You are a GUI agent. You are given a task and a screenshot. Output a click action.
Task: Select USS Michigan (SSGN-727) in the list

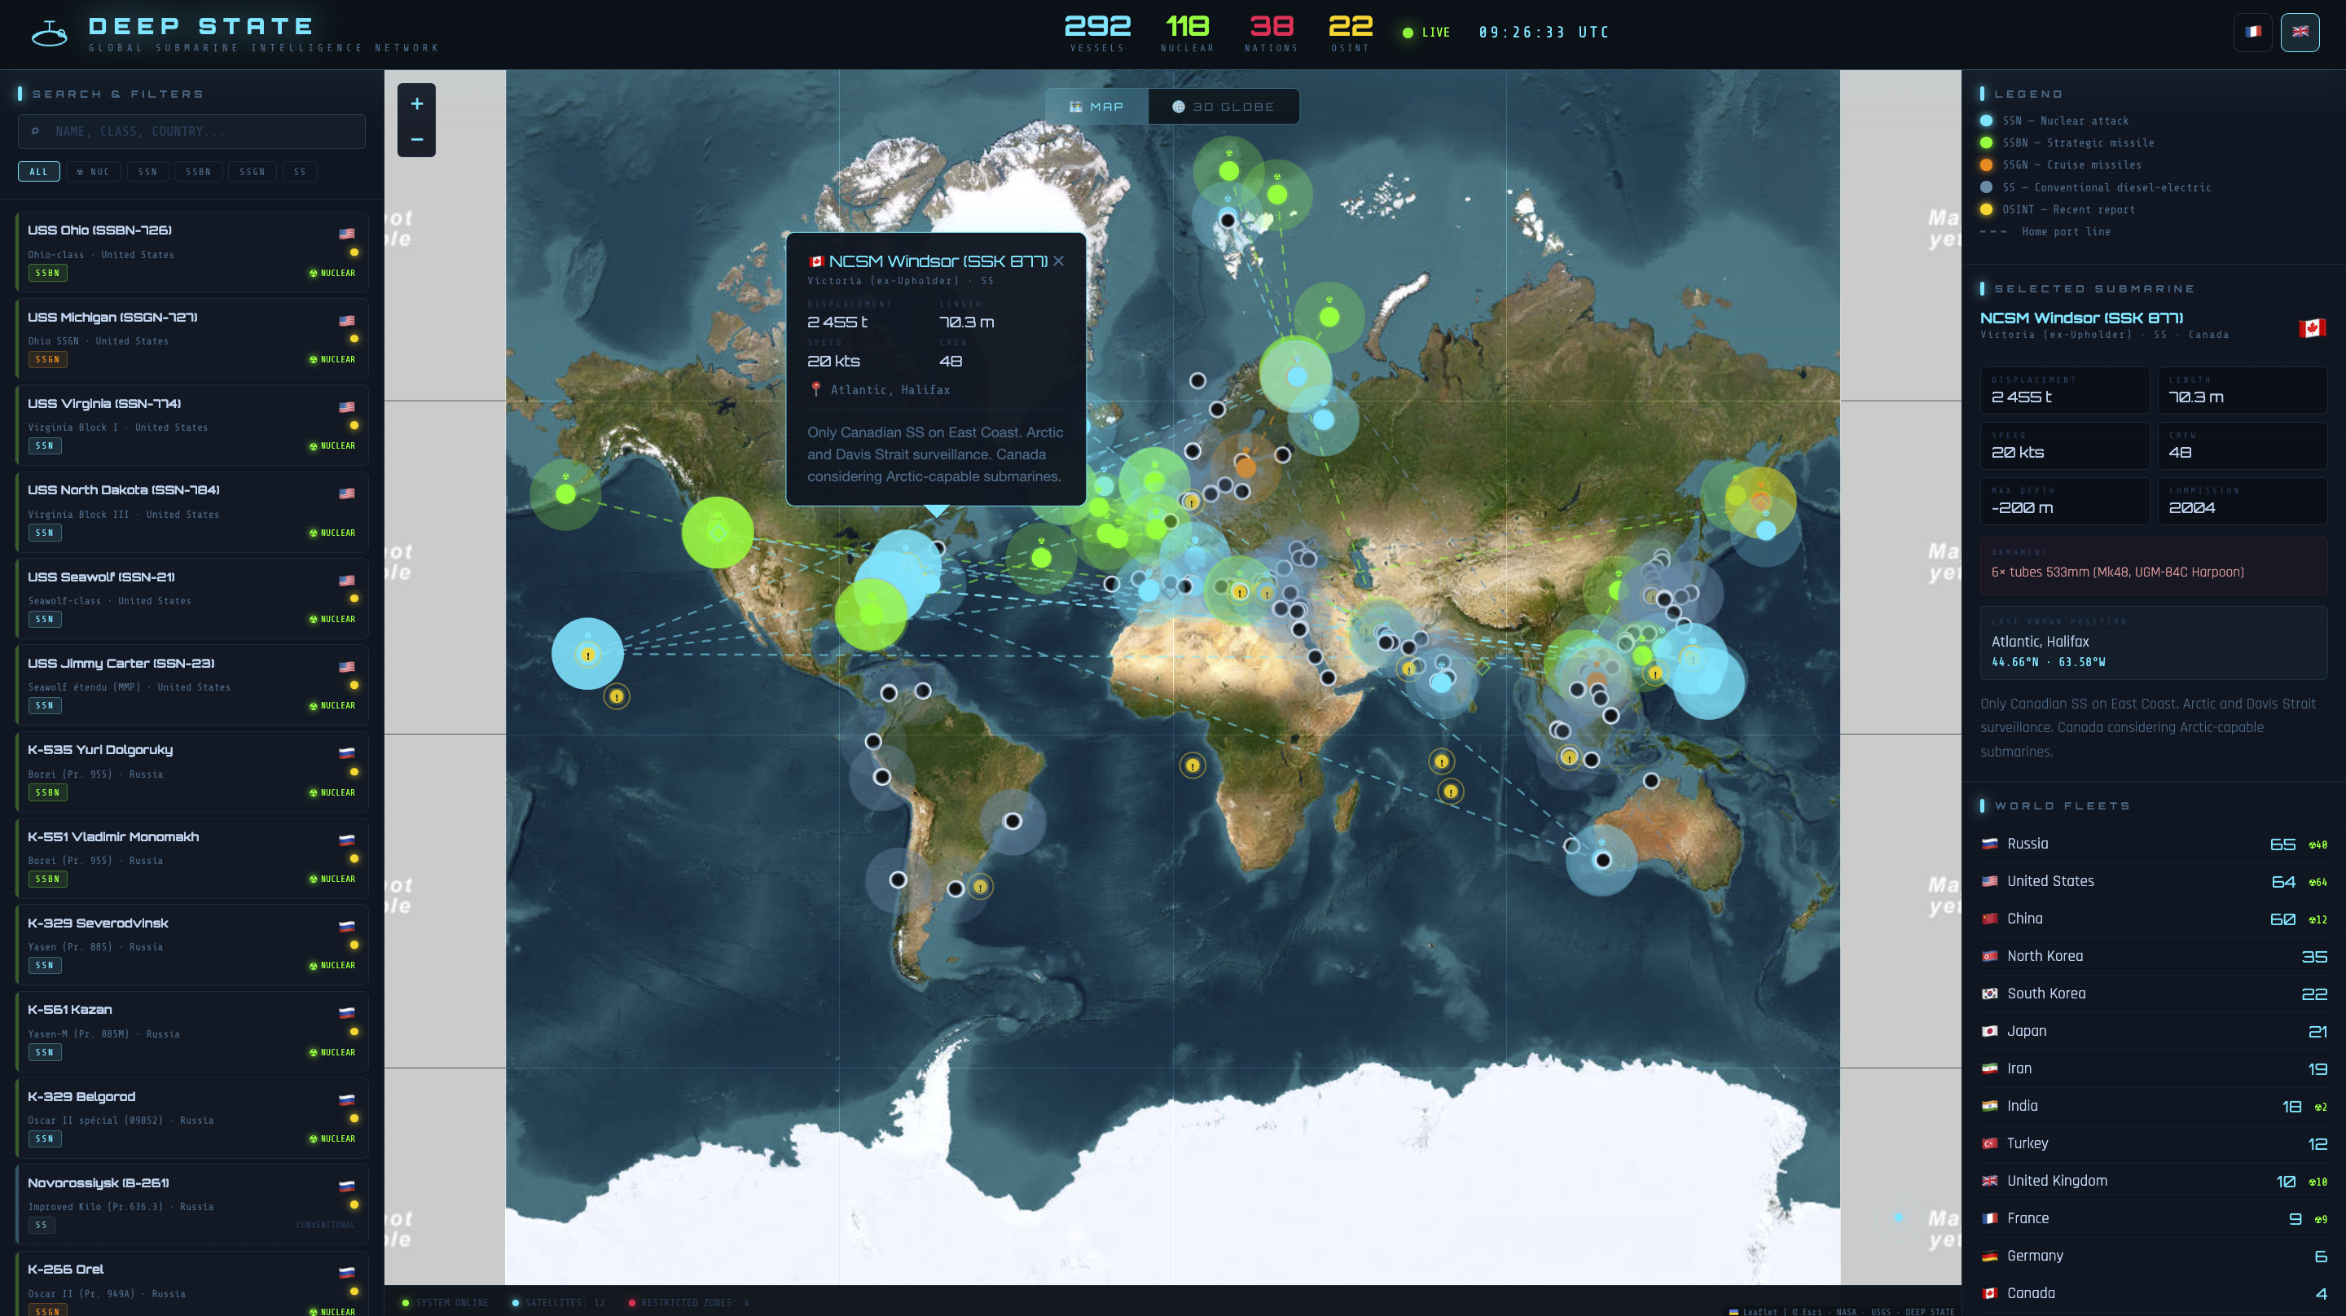(x=192, y=338)
